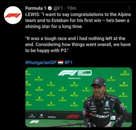
Task: Open the 10m timestamp link
Action: tap(72, 8)
